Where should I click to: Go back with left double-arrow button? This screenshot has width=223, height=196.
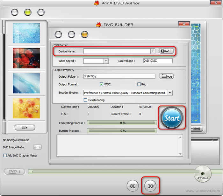click(133, 186)
